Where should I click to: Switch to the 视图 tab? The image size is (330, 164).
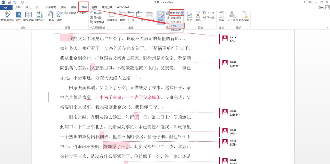point(94,7)
